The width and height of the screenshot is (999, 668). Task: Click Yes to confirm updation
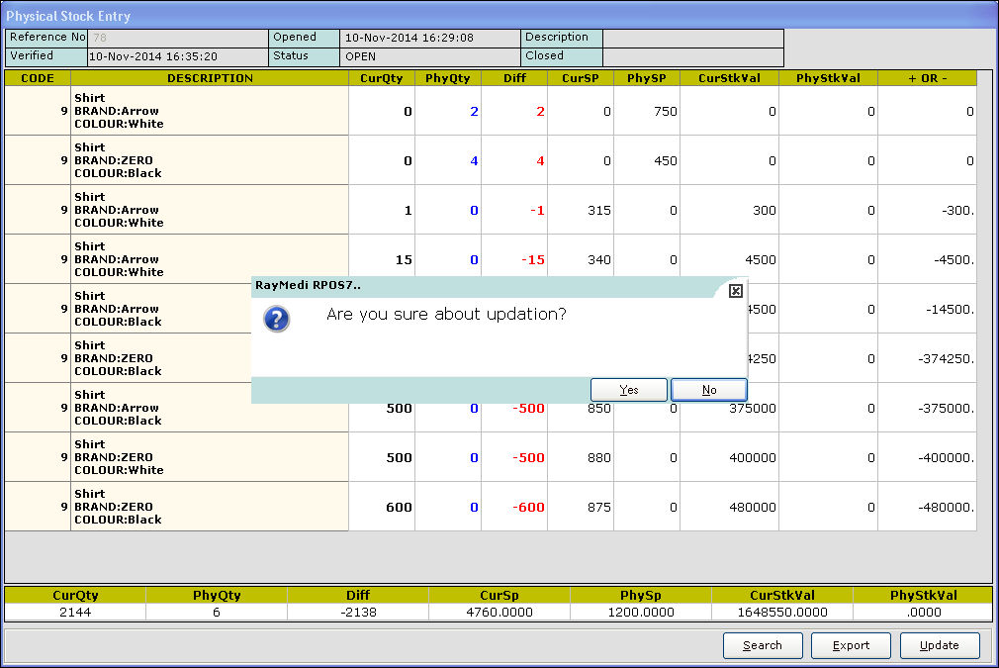click(x=629, y=390)
